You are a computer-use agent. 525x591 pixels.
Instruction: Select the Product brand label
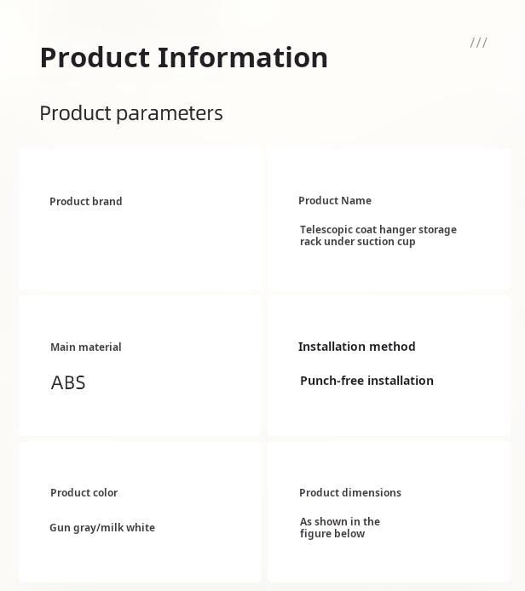point(86,201)
